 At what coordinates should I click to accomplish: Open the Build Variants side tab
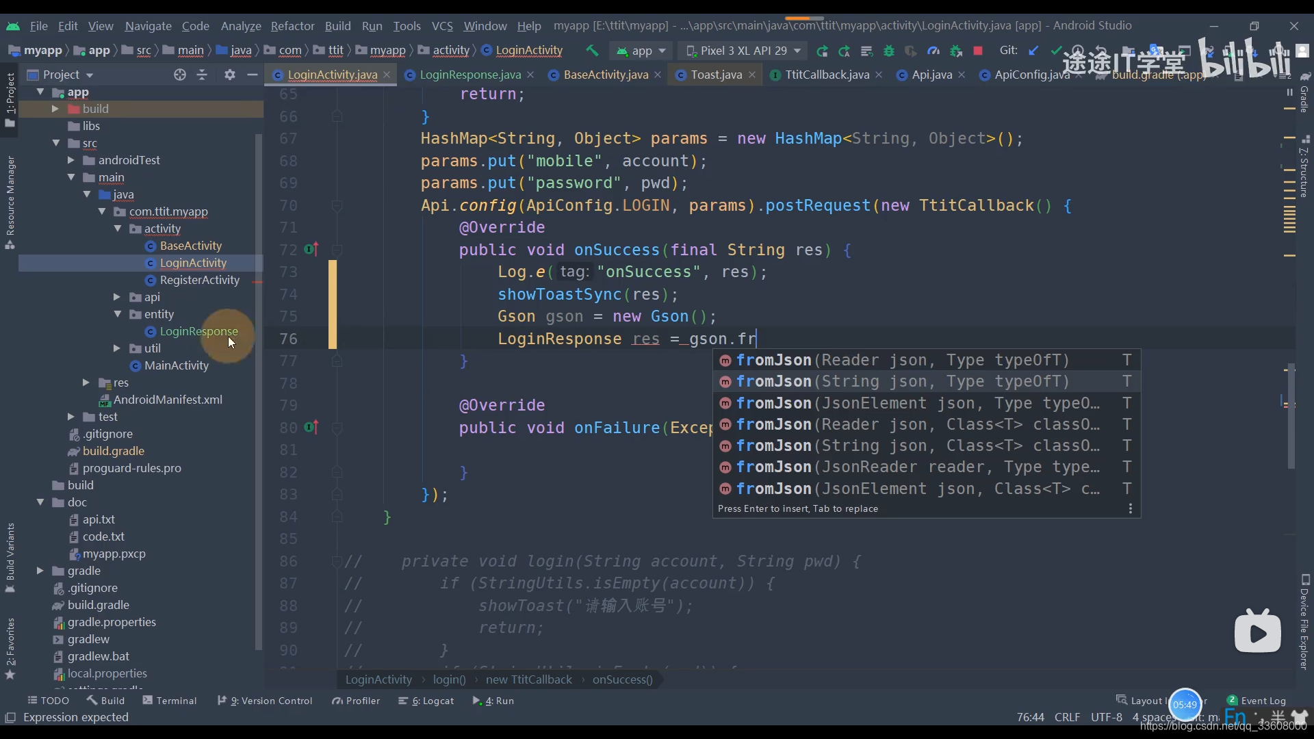click(x=10, y=558)
